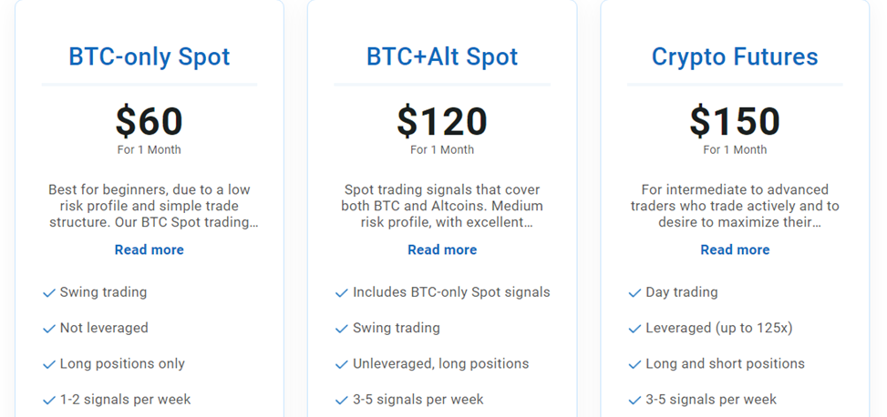This screenshot has height=417, width=887.
Task: Click checkmark icon beside Swing trading in BTC-only plan
Action: coord(49,293)
